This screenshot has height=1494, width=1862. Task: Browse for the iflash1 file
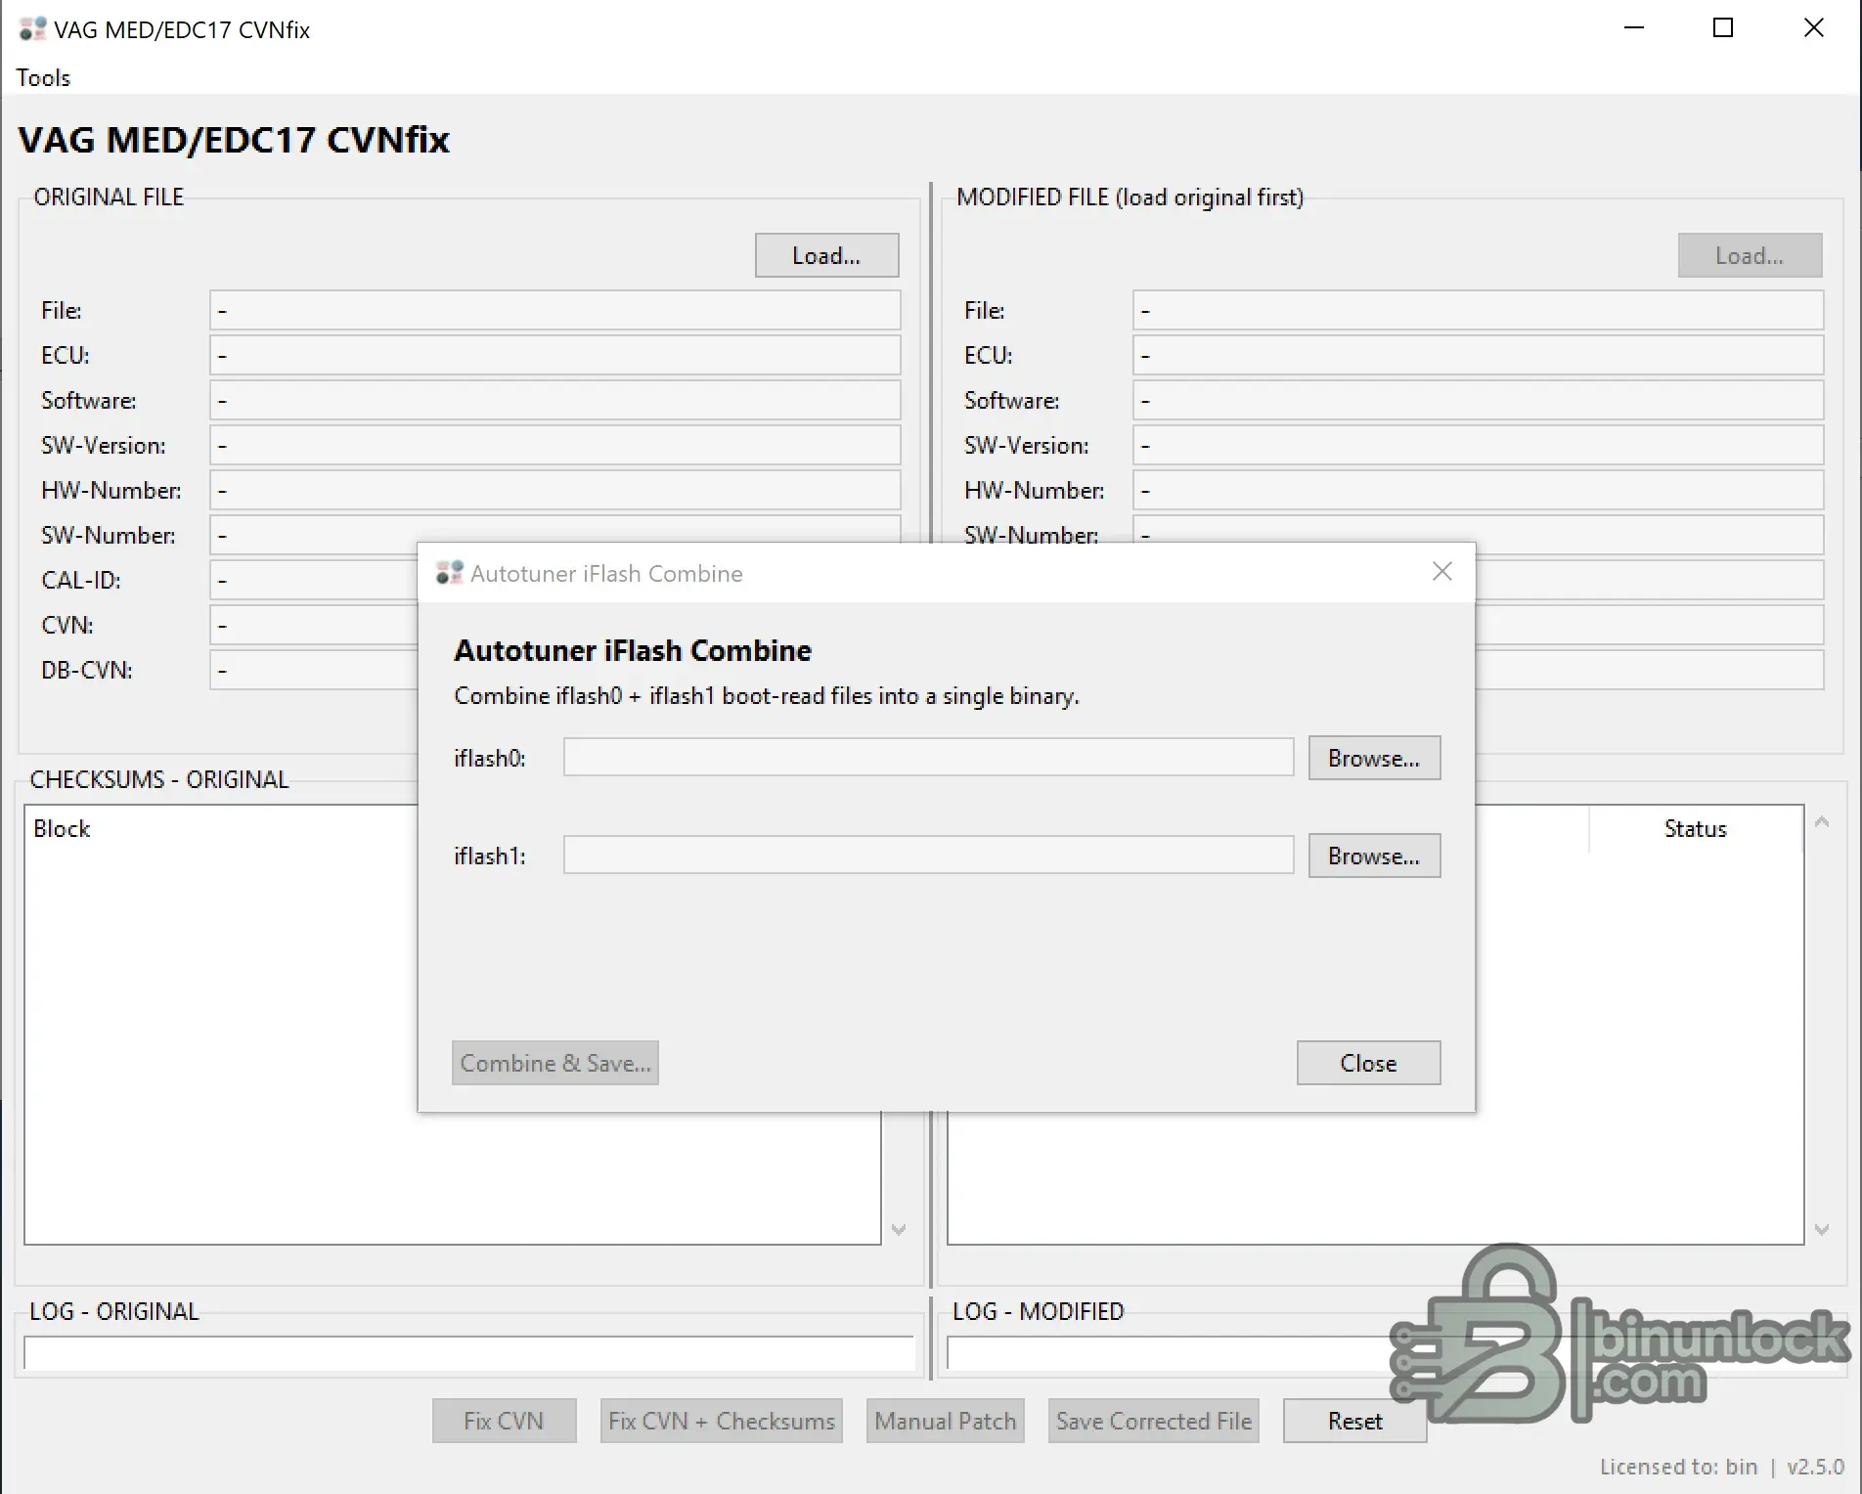click(x=1374, y=856)
